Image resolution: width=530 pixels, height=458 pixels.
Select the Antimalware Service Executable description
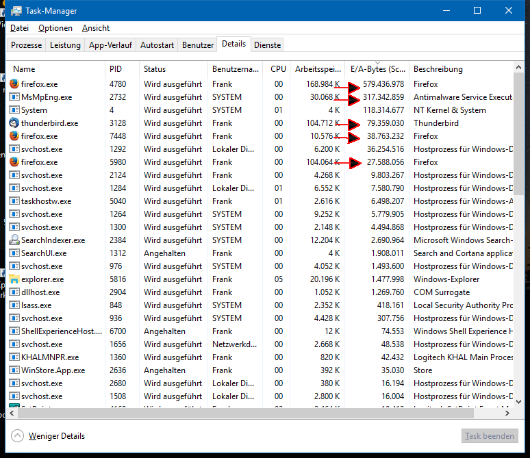(x=463, y=97)
